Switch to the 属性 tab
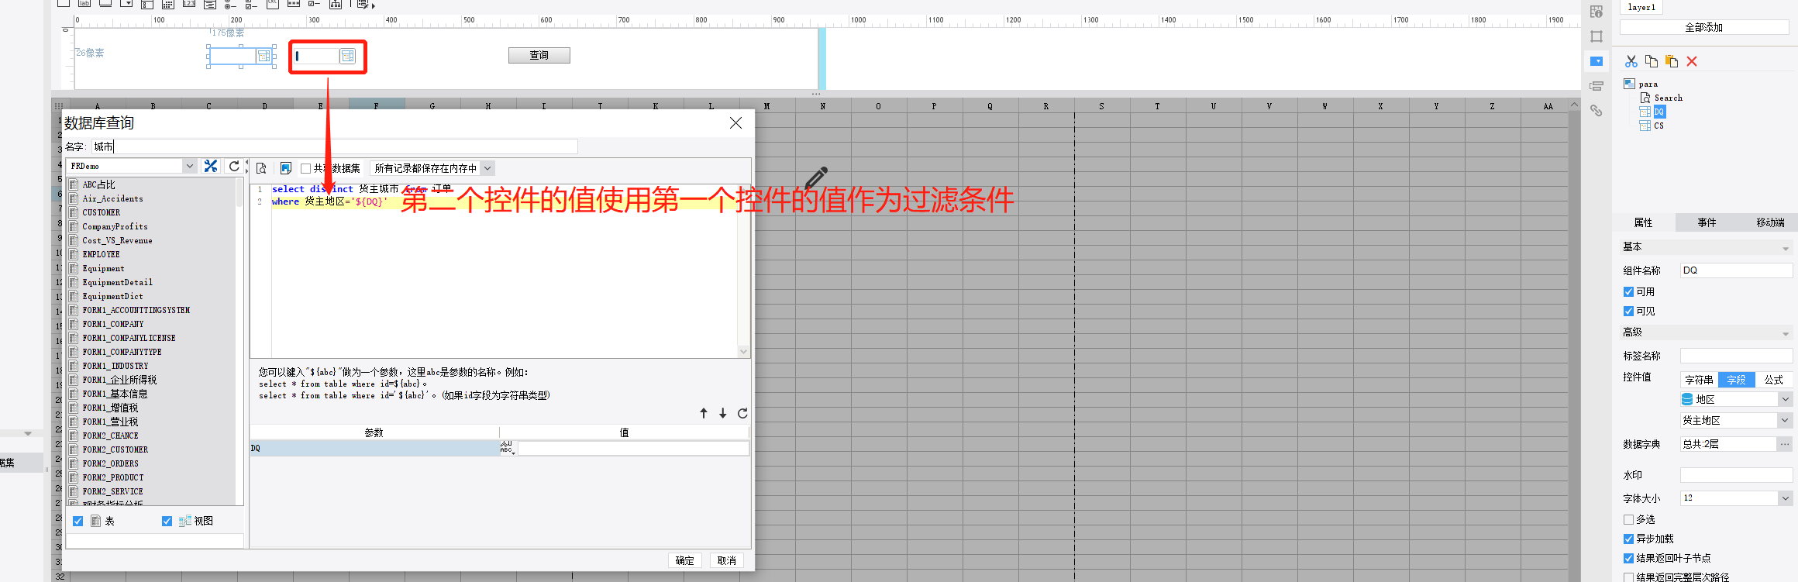The width and height of the screenshot is (1798, 582). click(1644, 222)
